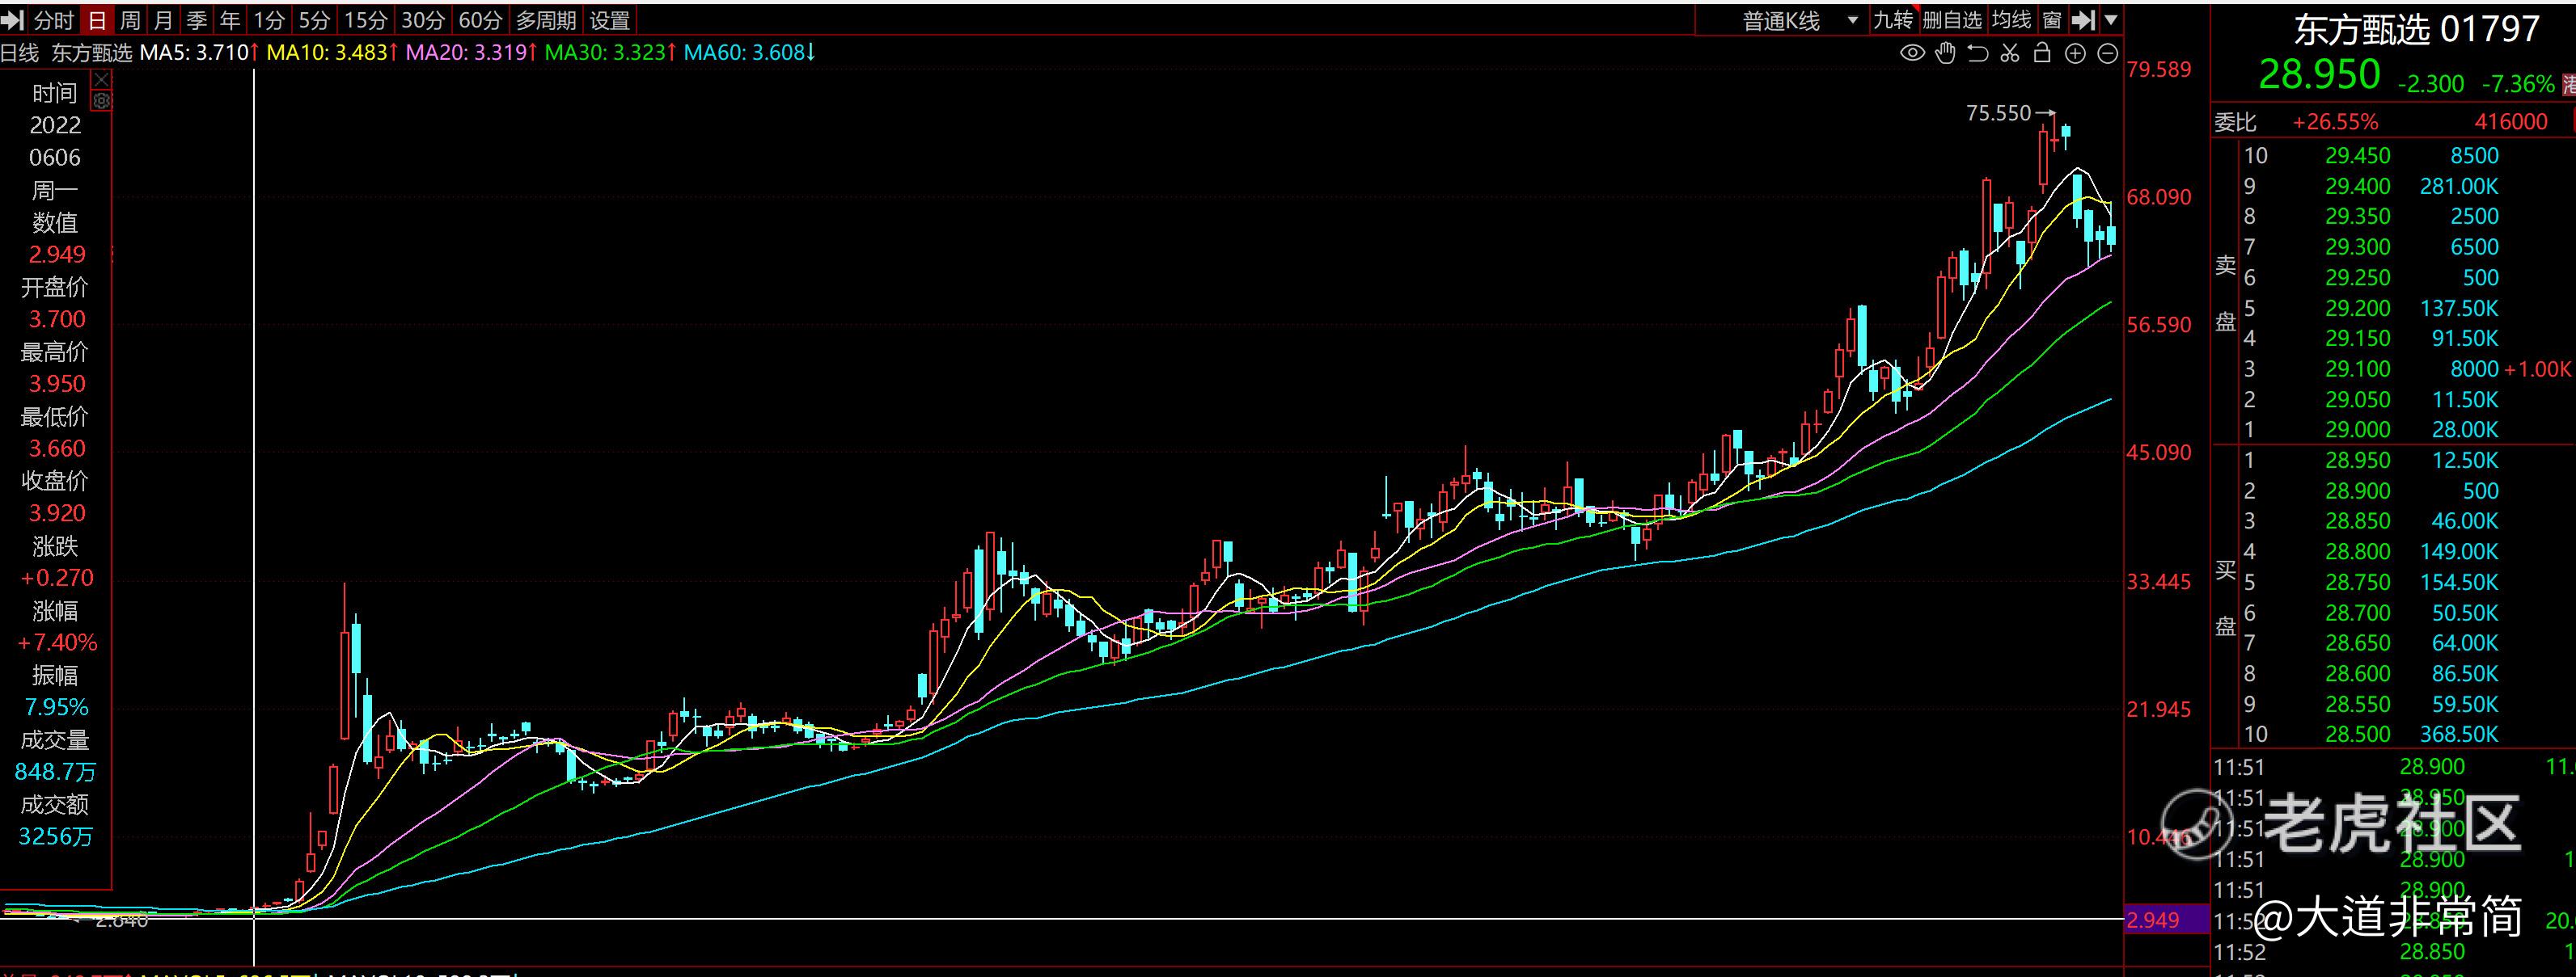The height and width of the screenshot is (977, 2576).
Task: Select sell level 5 price 29.200
Action: click(x=2357, y=309)
